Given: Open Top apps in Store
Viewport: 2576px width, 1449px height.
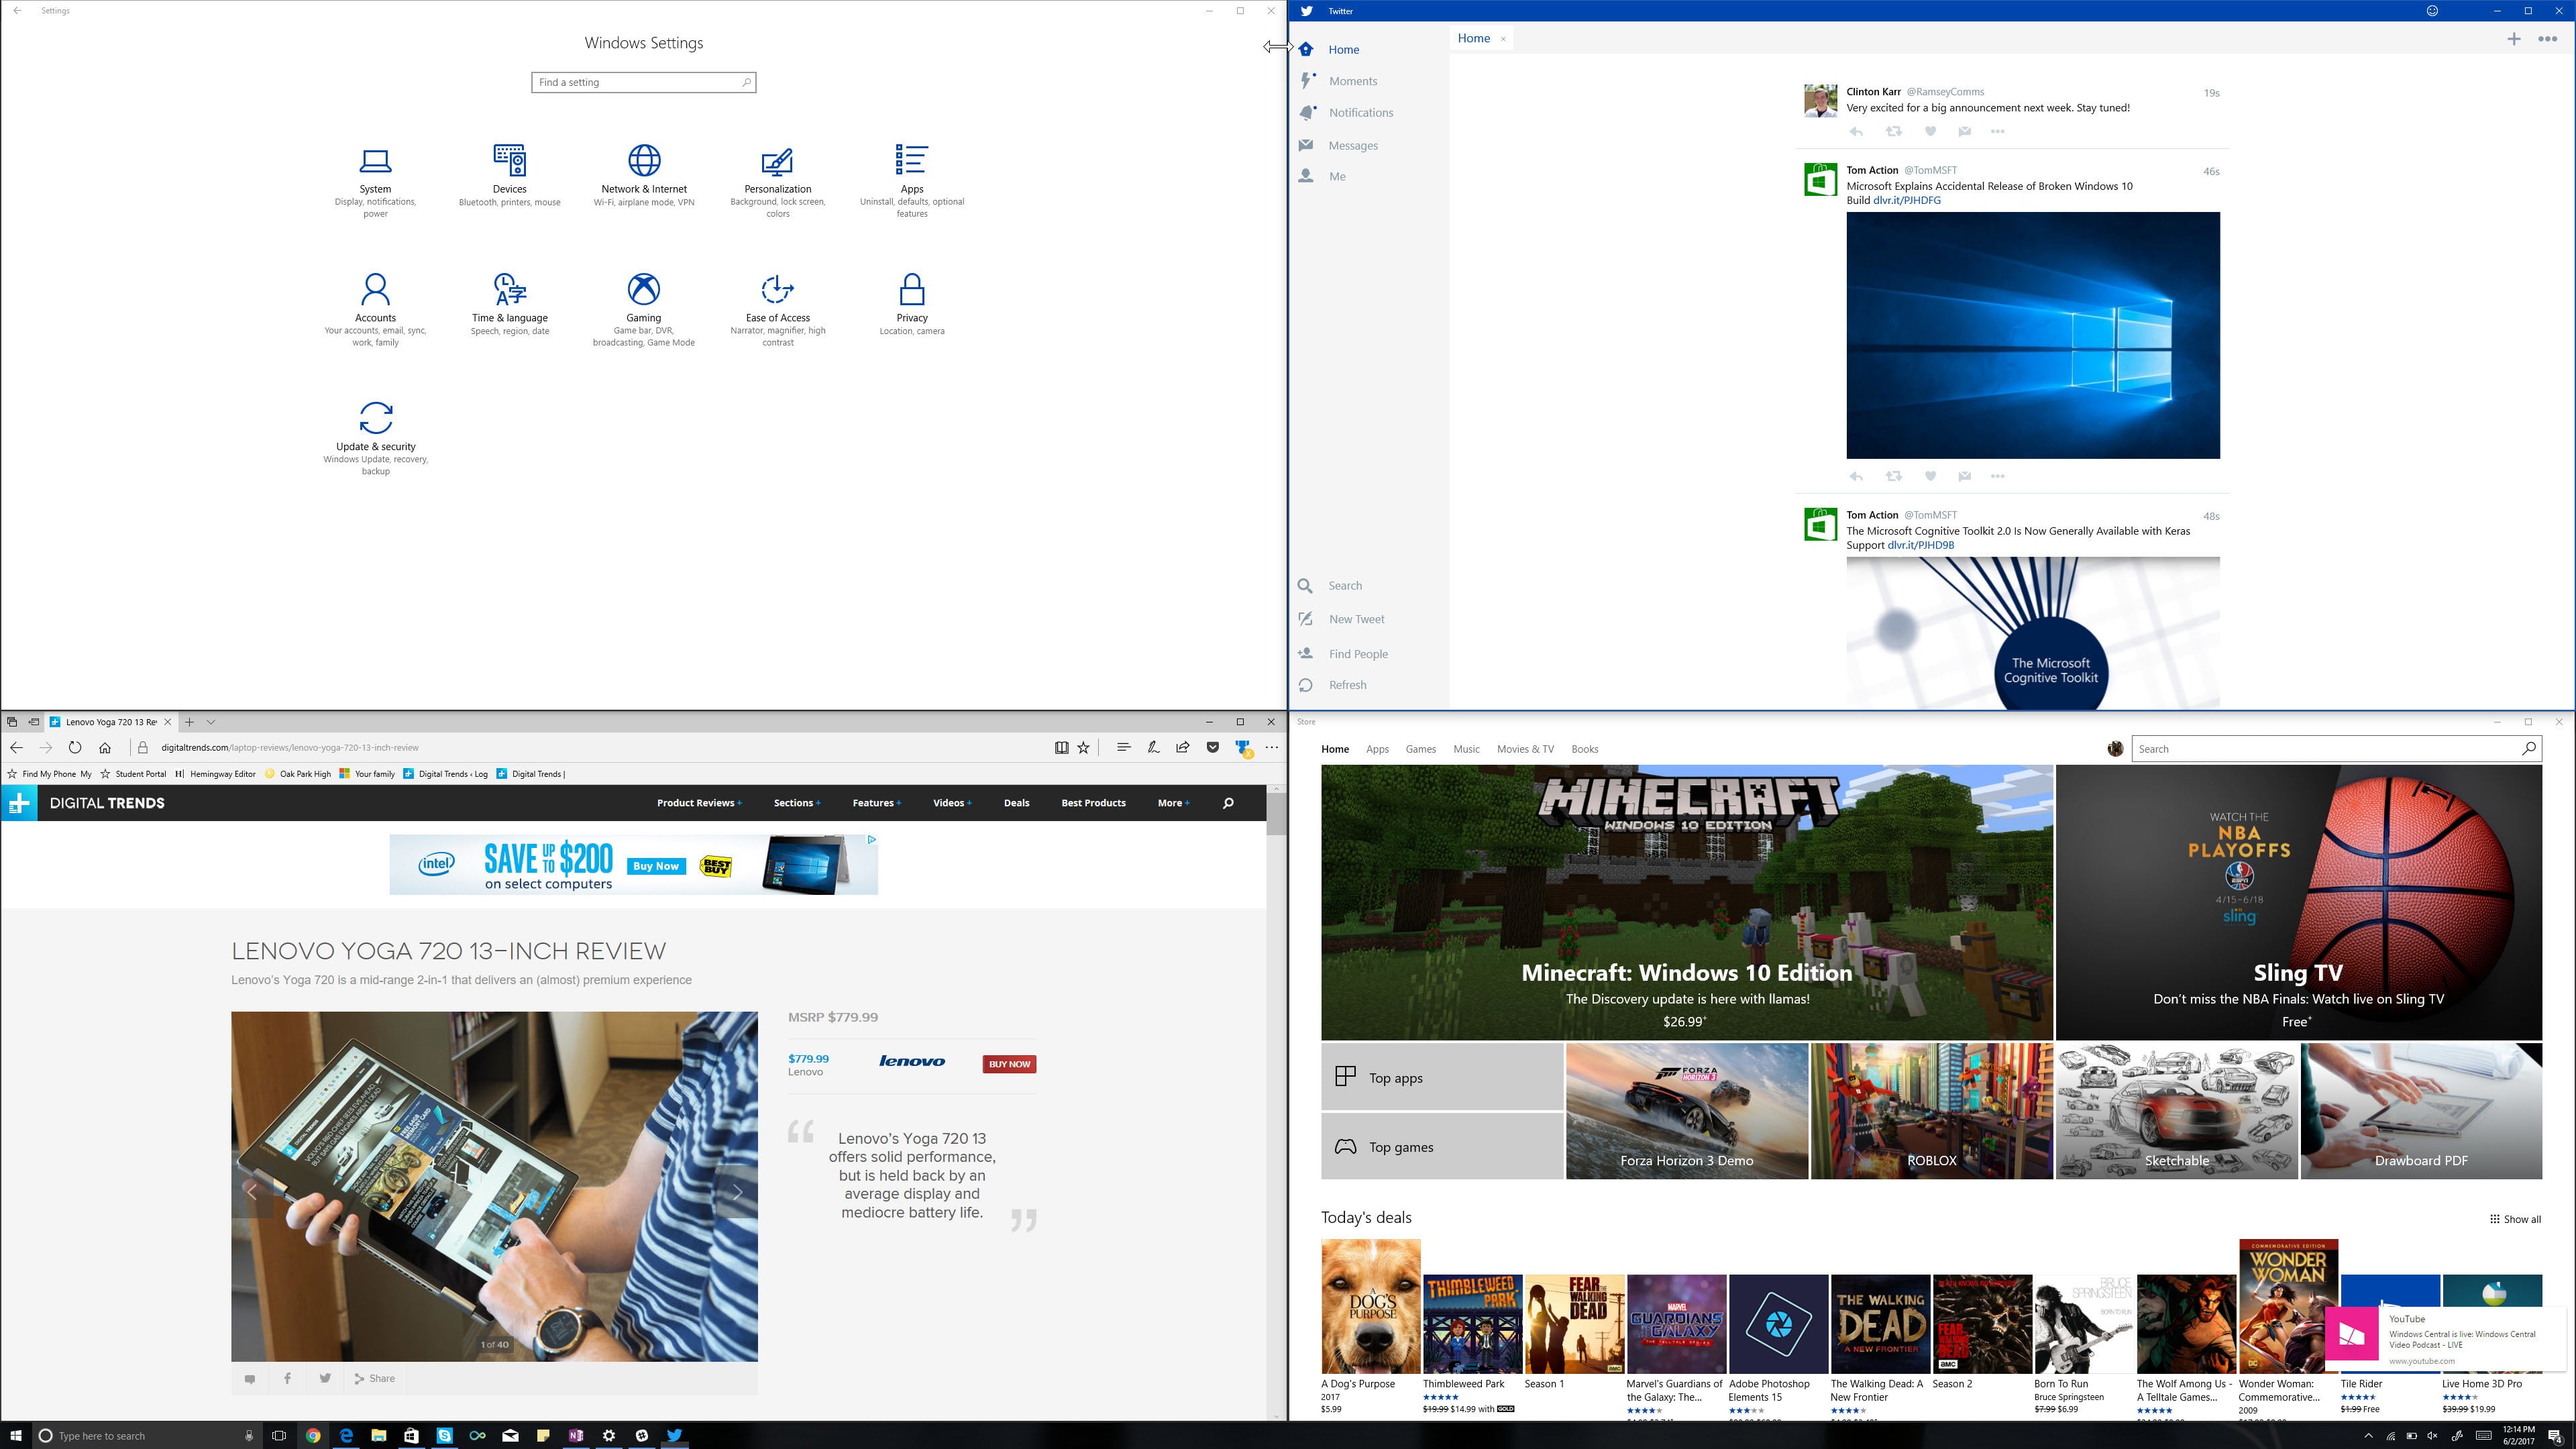Looking at the screenshot, I should (1442, 1077).
